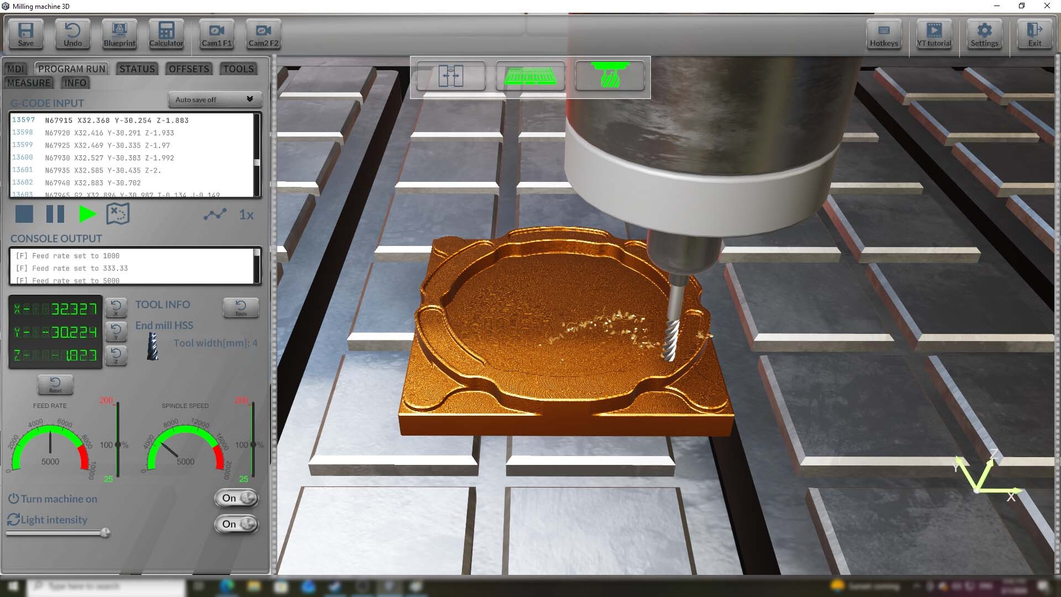
Task: Open the MEASURE tab
Action: [29, 82]
